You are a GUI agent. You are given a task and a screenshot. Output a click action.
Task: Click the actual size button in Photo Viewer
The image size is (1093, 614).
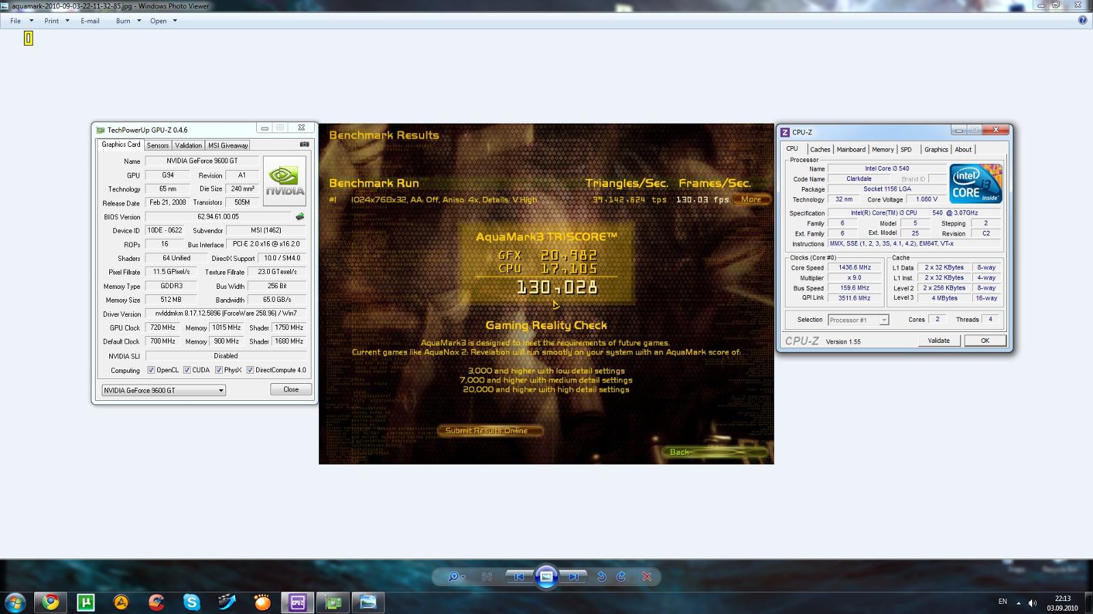(486, 576)
